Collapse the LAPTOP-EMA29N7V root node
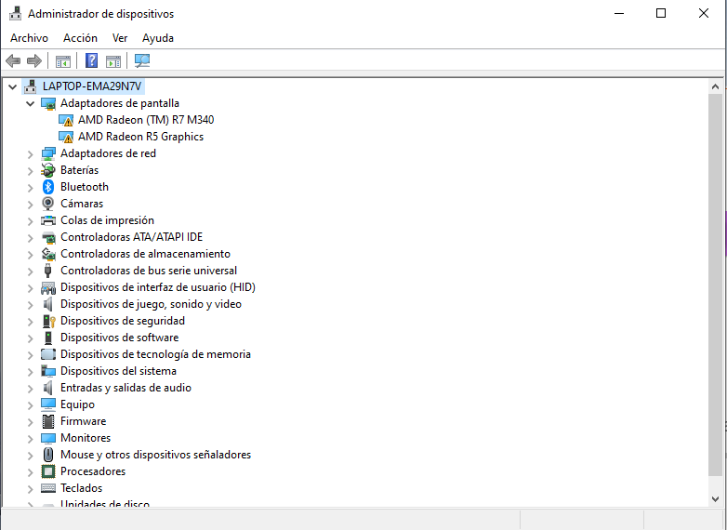This screenshot has width=727, height=530. 12,86
